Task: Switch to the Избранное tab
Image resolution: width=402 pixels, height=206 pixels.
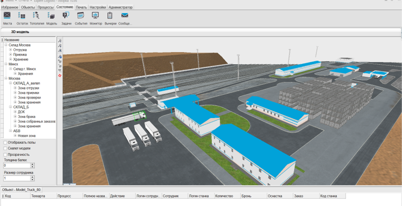Action: tap(10, 7)
